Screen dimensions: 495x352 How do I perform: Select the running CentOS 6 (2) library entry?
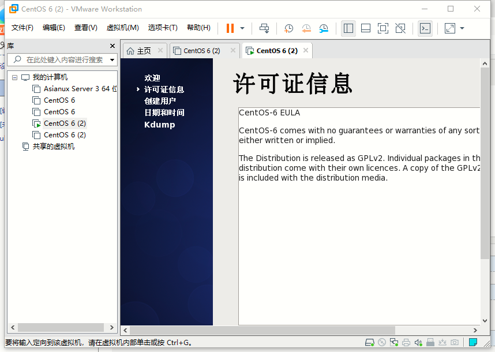[x=65, y=123]
